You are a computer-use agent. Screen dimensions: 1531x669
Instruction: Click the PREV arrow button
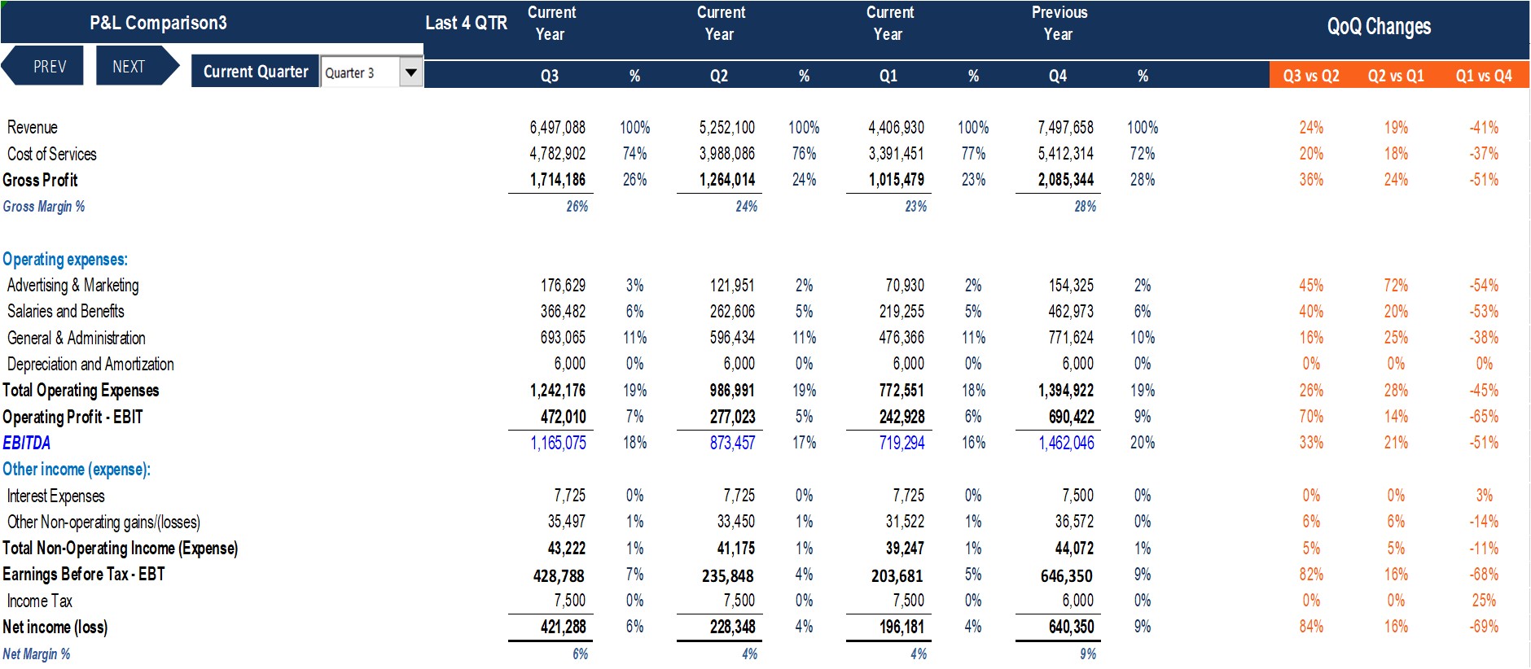(44, 66)
